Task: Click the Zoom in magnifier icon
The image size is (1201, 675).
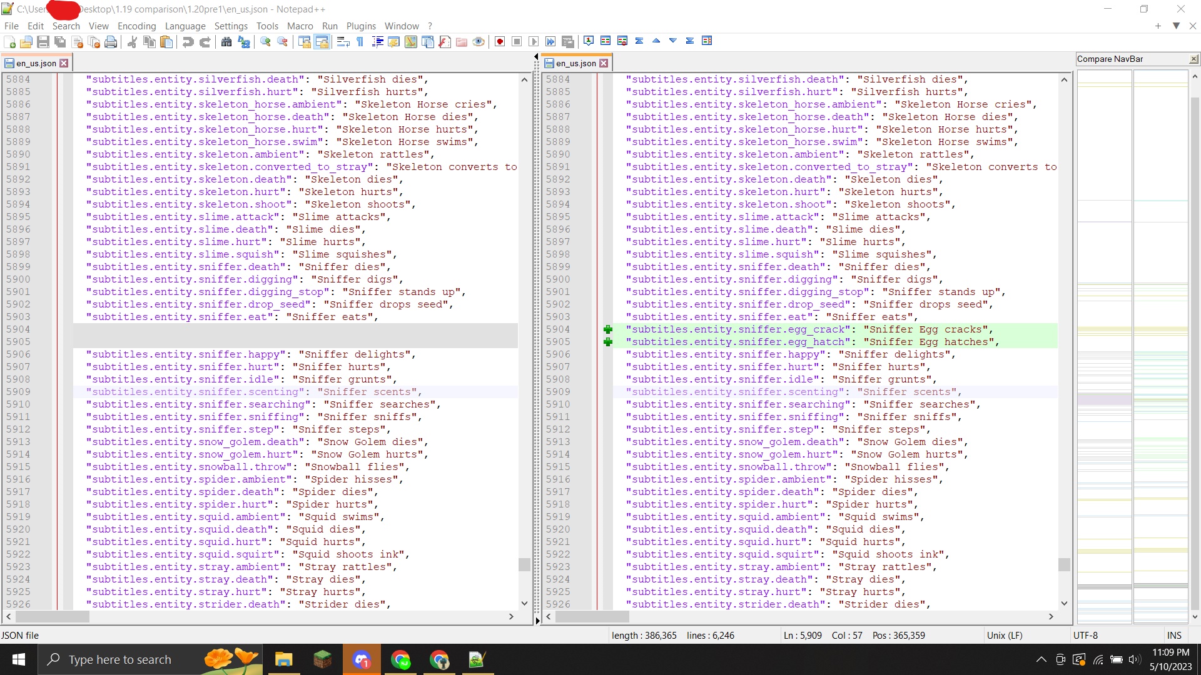Action: pos(266,42)
